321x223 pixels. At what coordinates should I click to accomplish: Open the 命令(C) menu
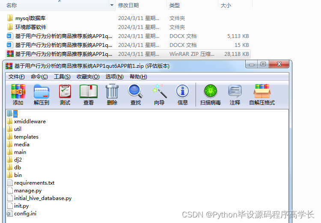(39, 77)
